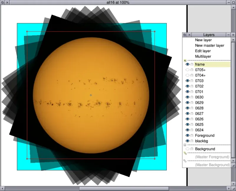Click the lock icon beside the Foreground layer
The height and width of the screenshot is (191, 236).
[x=192, y=136]
